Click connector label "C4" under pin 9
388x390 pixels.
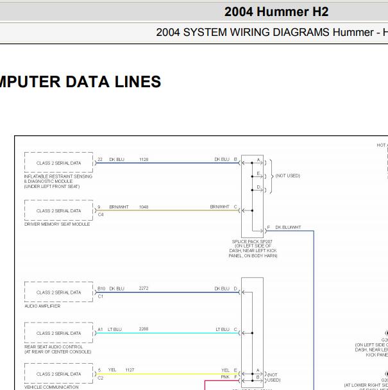click(x=101, y=214)
